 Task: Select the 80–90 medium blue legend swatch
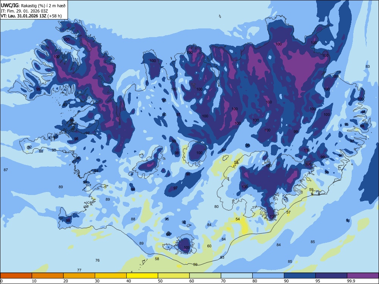[268, 276]
